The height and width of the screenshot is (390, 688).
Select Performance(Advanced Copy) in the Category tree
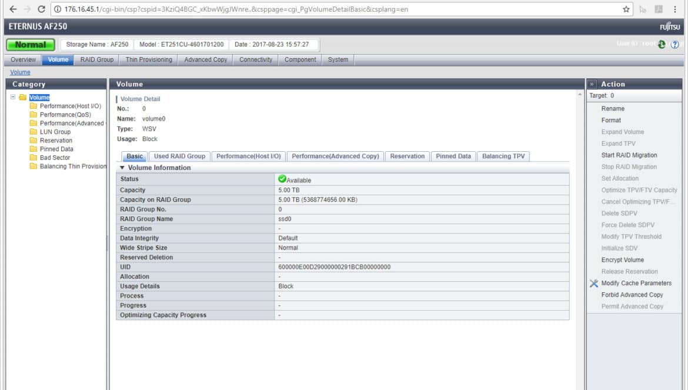72,124
